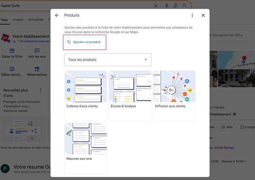Click the back arrow in Produits dialog

(57, 15)
